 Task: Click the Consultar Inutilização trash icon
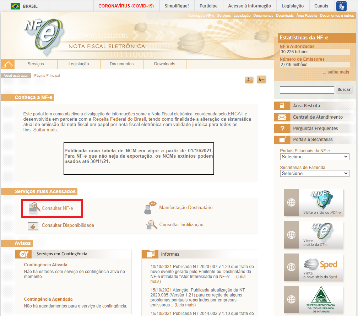click(x=151, y=225)
